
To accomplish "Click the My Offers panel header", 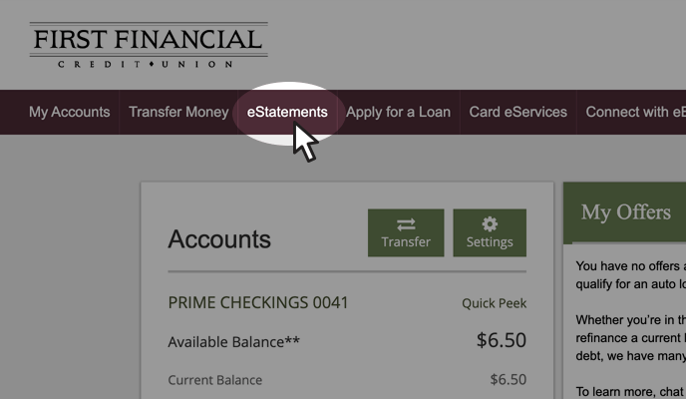I will (x=626, y=212).
